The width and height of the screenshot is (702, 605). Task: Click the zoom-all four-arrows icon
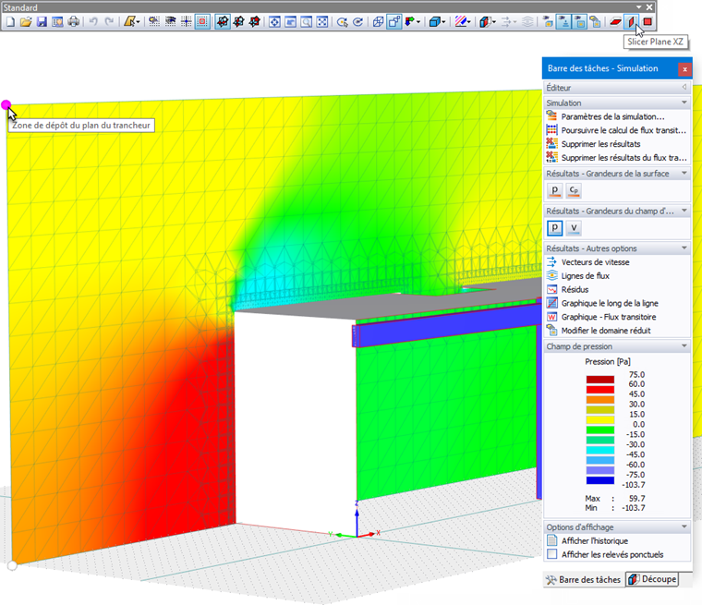pos(322,22)
